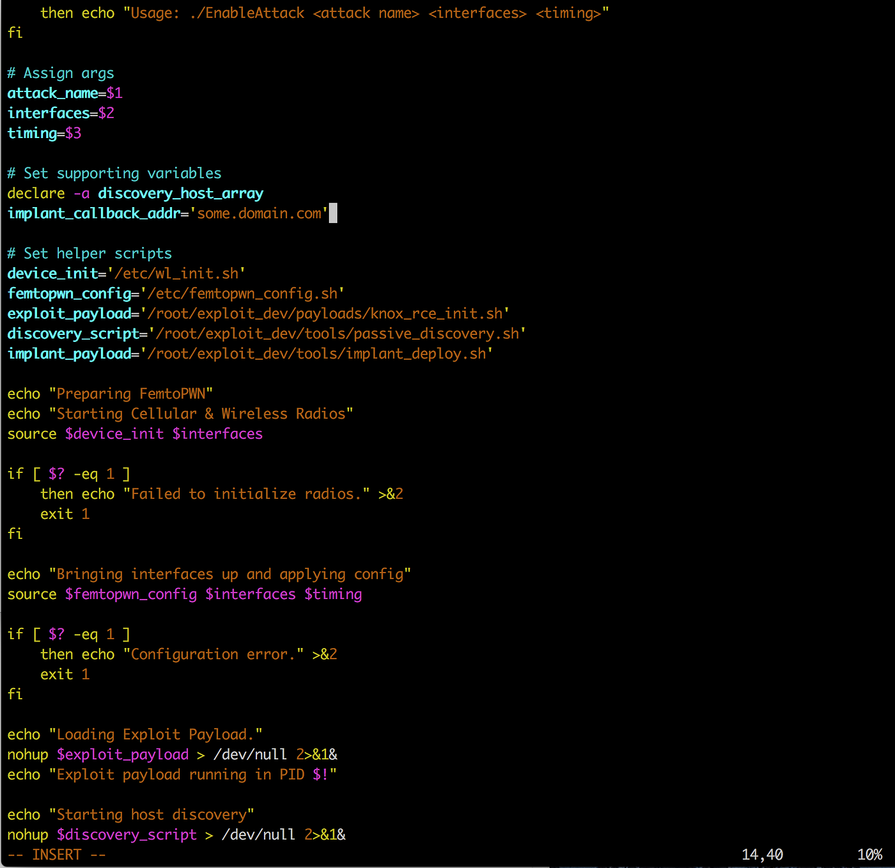Image resolution: width=895 pixels, height=868 pixels.
Task: Click the '14,40' cursor position indicator
Action: (x=762, y=855)
